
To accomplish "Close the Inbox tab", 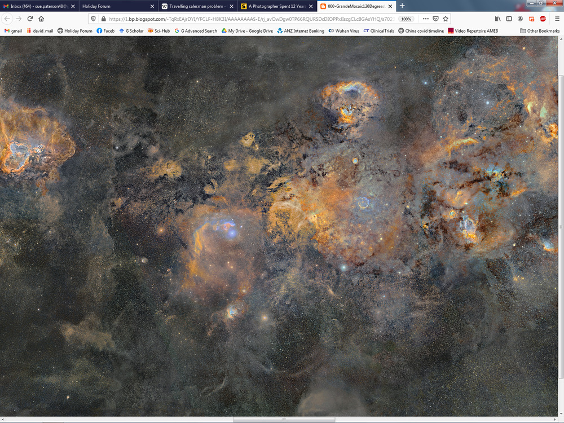I will pos(73,6).
